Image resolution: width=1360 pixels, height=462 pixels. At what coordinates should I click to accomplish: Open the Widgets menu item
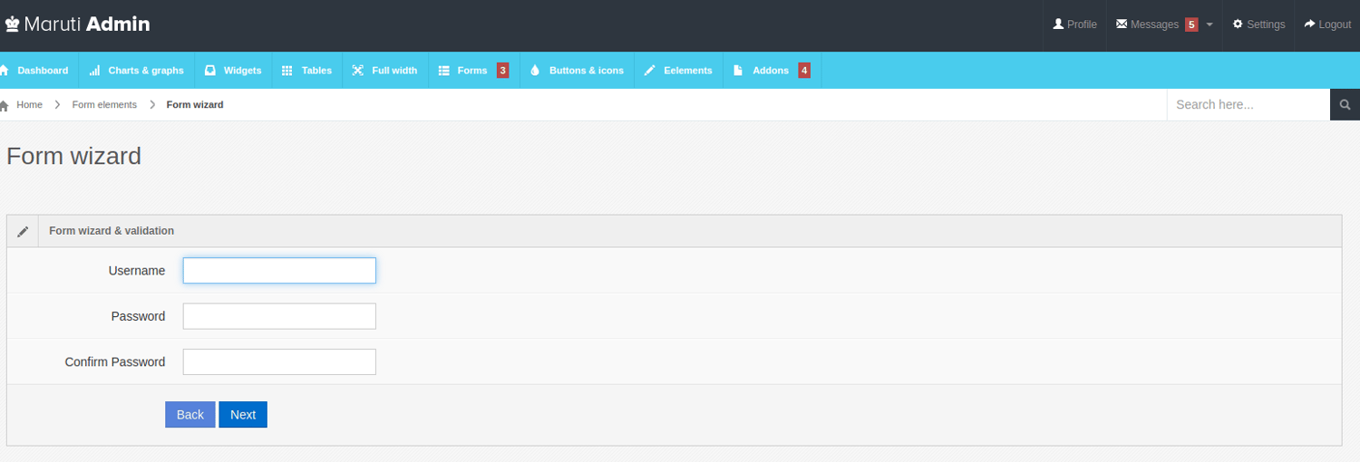(233, 71)
